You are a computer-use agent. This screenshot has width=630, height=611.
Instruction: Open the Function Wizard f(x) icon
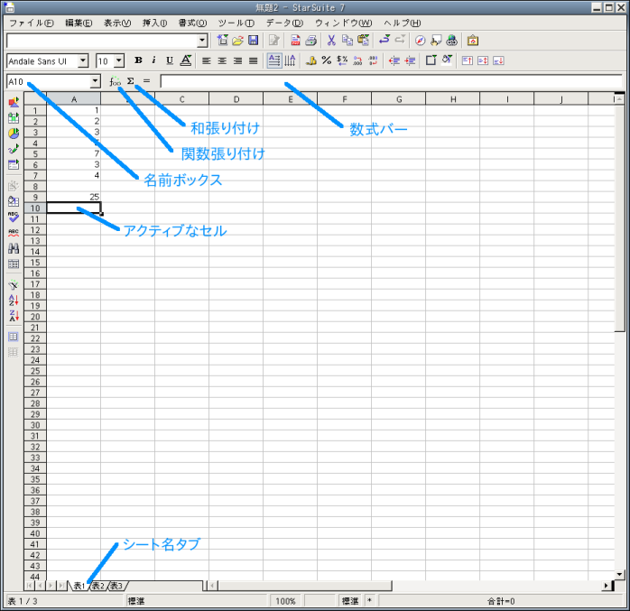point(115,81)
